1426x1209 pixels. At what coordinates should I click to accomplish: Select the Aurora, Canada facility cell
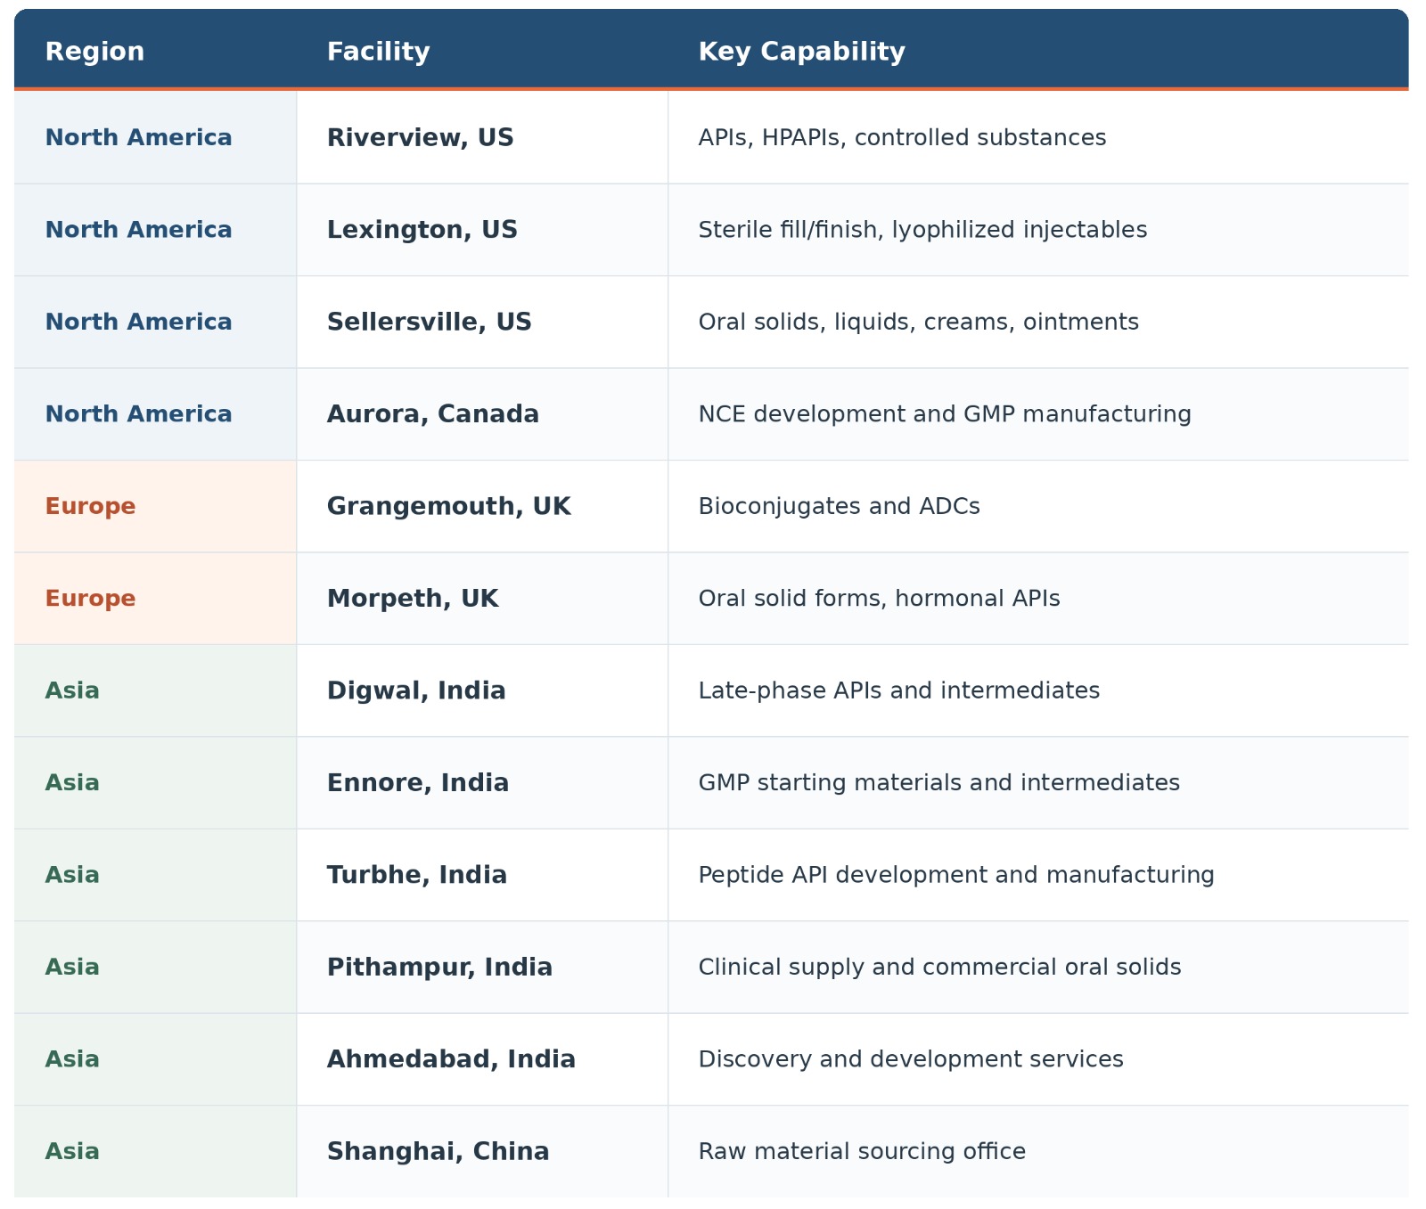[x=482, y=414]
